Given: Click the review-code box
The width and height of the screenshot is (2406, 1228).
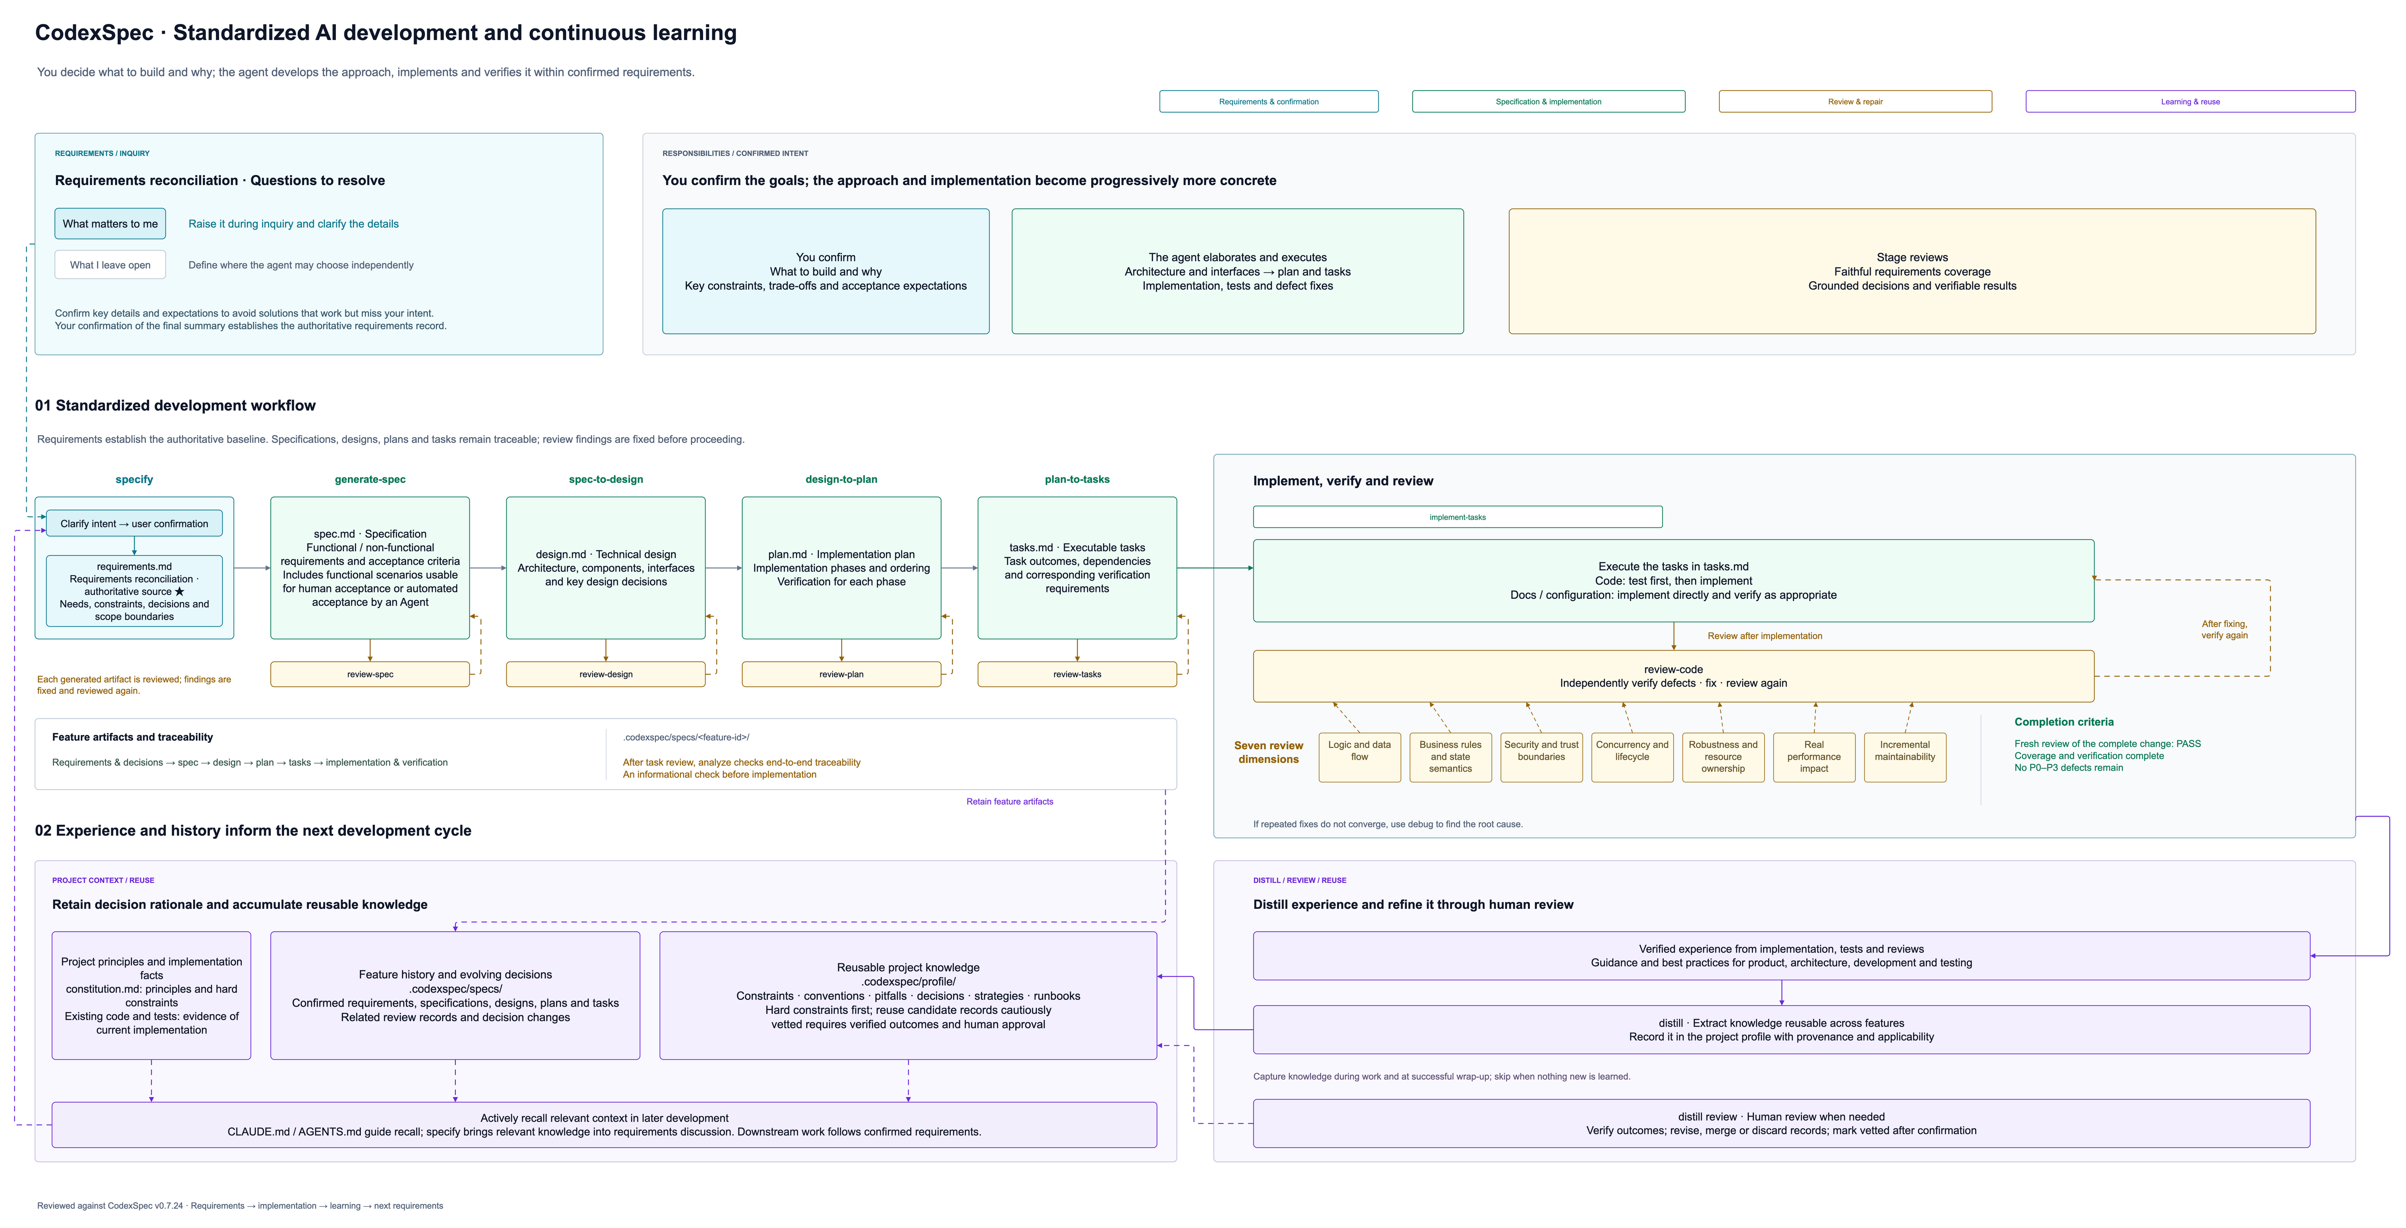Looking at the screenshot, I should pos(1673,676).
